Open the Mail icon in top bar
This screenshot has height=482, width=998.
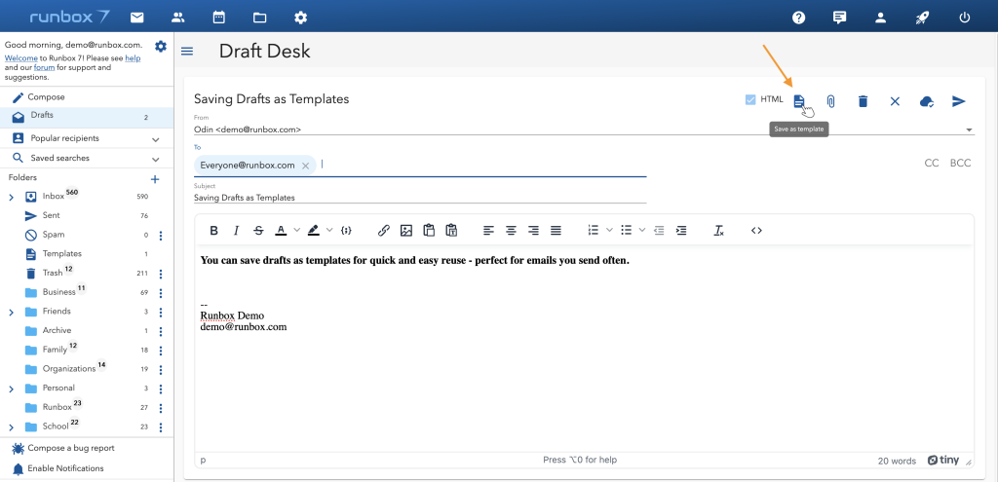click(136, 18)
